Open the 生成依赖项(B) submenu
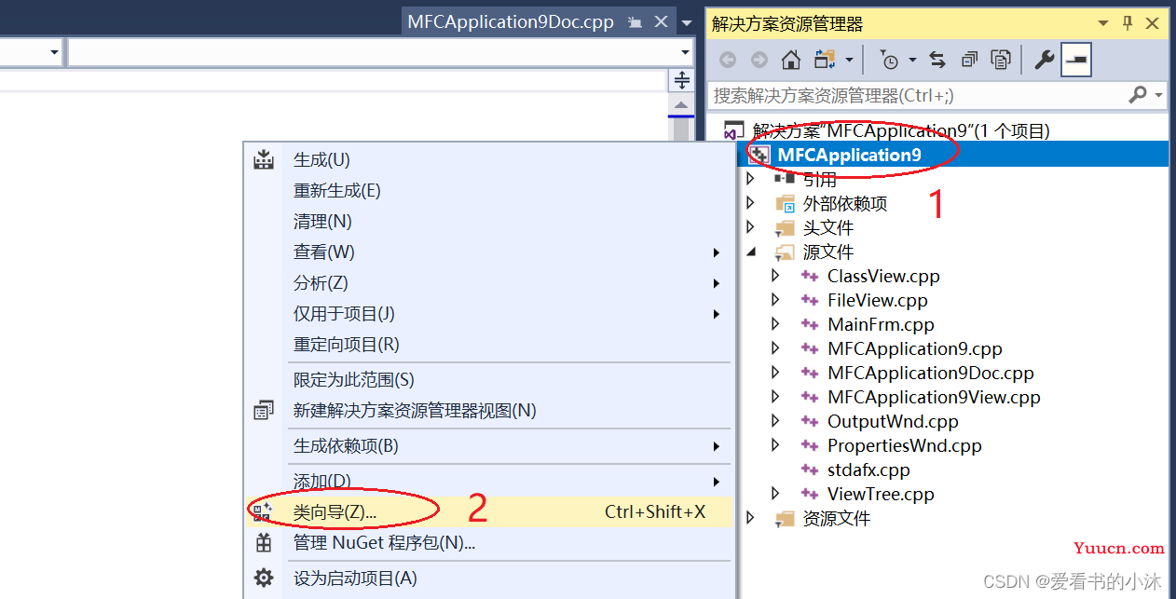Viewport: 1176px width, 599px height. tap(487, 445)
